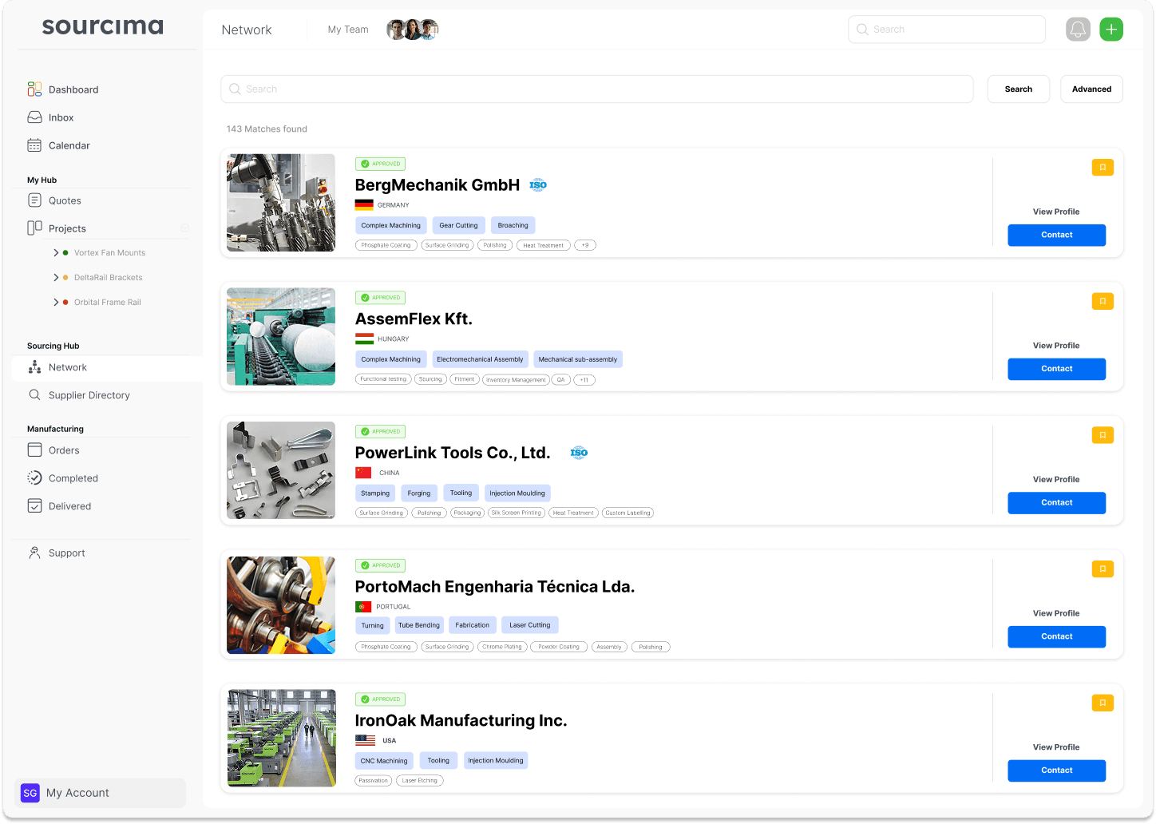The image size is (1156, 824).
Task: Focus the top header search field
Action: pos(947,30)
